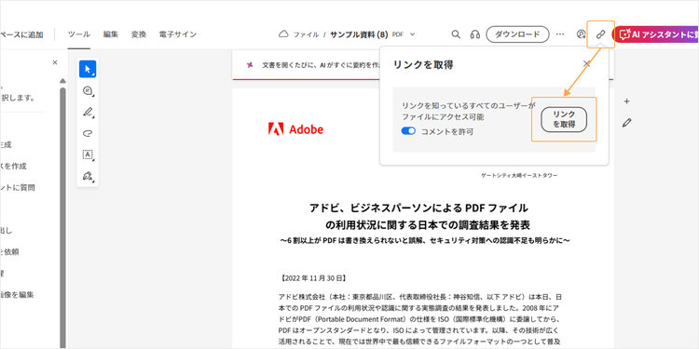
Task: Select the freehand draw loop tool
Action: [88, 133]
